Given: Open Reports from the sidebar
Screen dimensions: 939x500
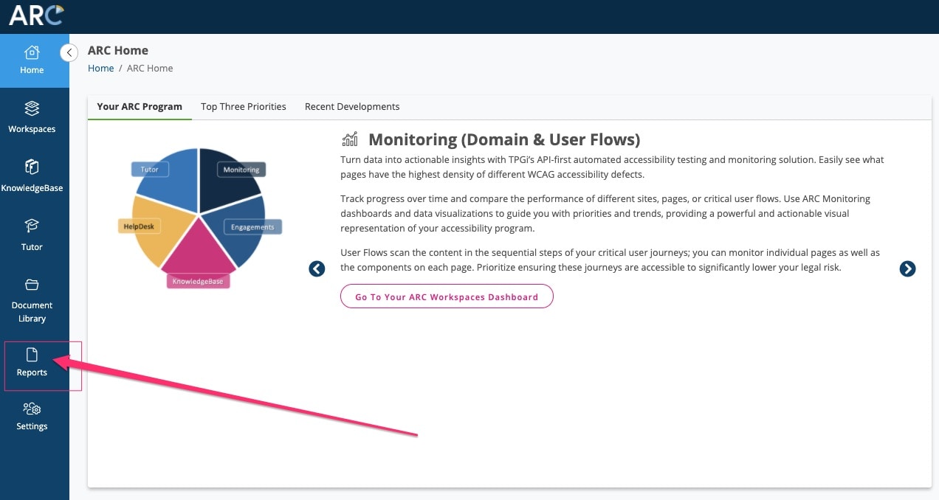Looking at the screenshot, I should (x=32, y=363).
